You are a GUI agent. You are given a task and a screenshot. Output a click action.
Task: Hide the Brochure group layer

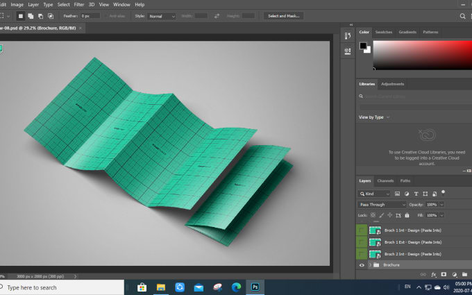(x=362, y=265)
